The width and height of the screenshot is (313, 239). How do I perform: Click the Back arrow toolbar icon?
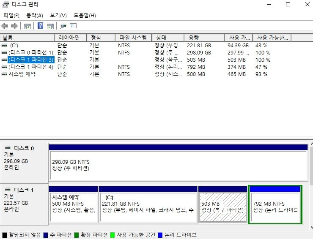[x=5, y=26]
